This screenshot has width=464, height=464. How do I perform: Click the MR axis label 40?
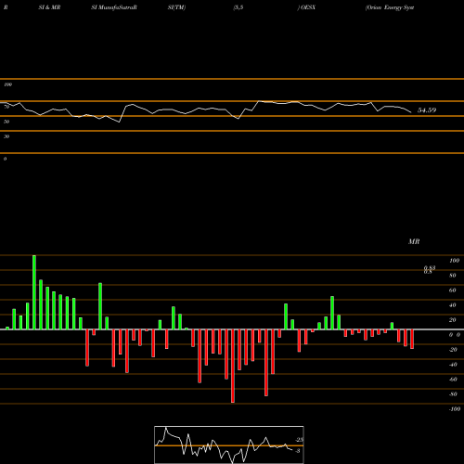[453, 305]
